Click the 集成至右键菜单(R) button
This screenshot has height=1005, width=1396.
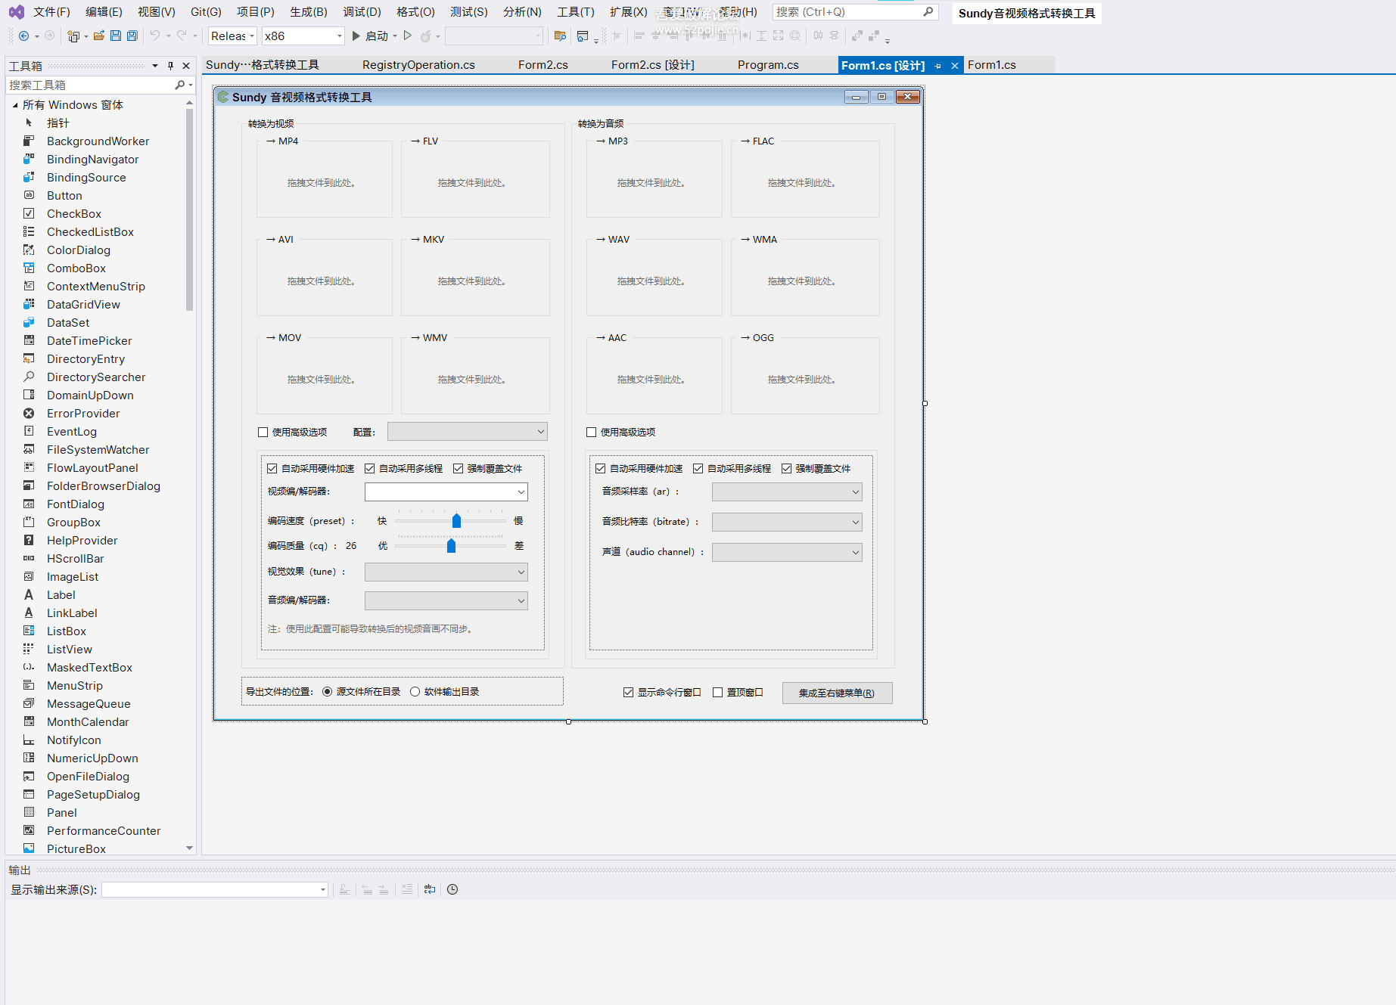coord(837,693)
